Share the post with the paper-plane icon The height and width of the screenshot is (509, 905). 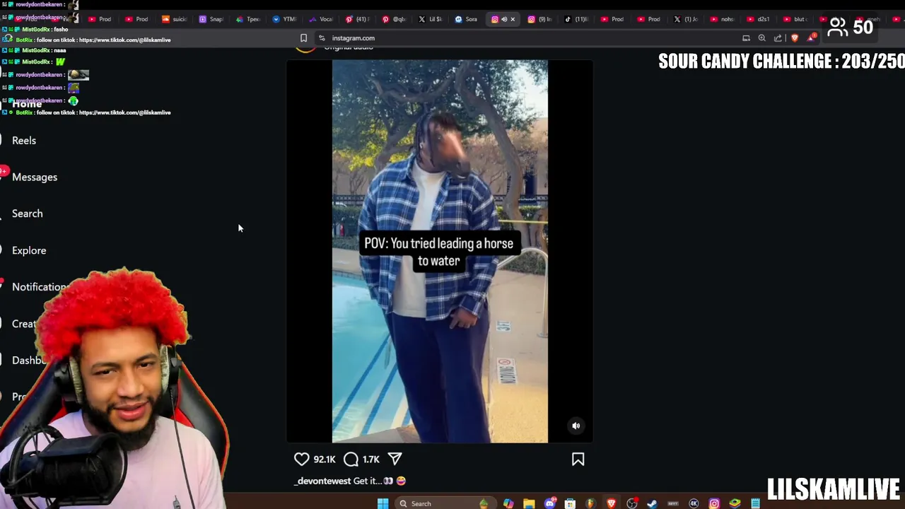pos(395,459)
